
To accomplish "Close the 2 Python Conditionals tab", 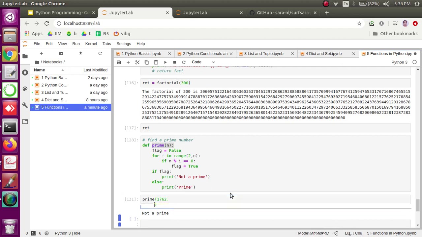I will (x=231, y=54).
